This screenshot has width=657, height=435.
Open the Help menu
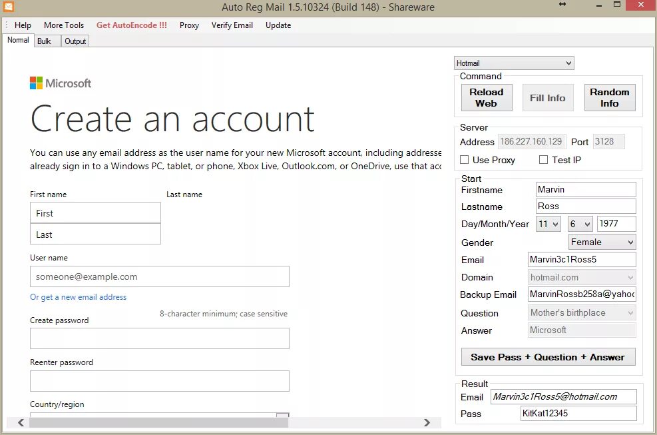tap(23, 25)
